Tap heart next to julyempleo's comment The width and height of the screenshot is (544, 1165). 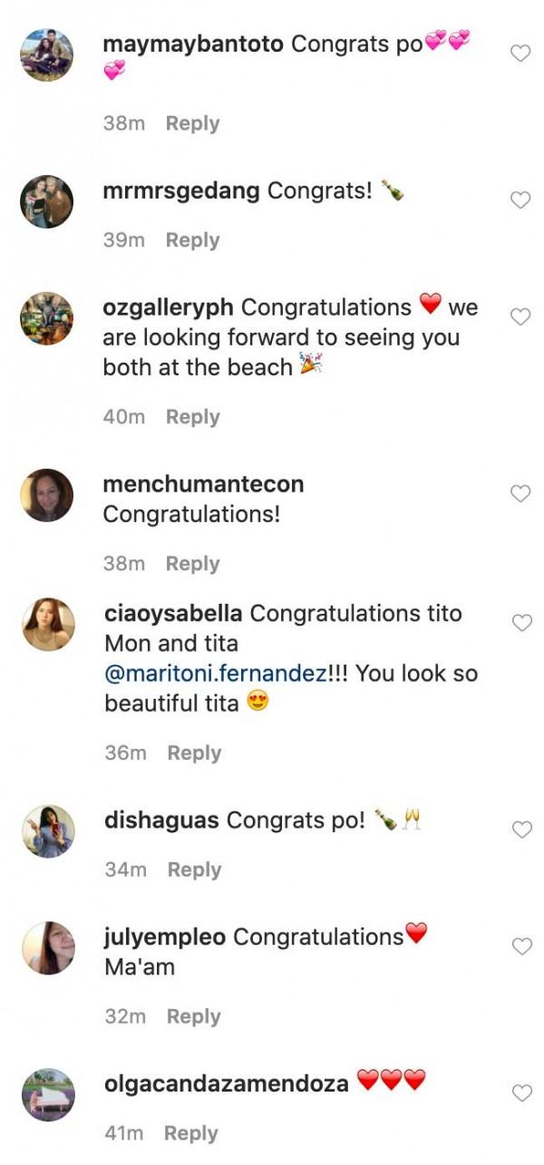tap(521, 947)
